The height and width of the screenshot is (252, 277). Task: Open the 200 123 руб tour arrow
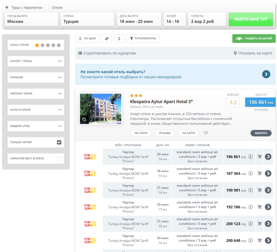coord(268,224)
